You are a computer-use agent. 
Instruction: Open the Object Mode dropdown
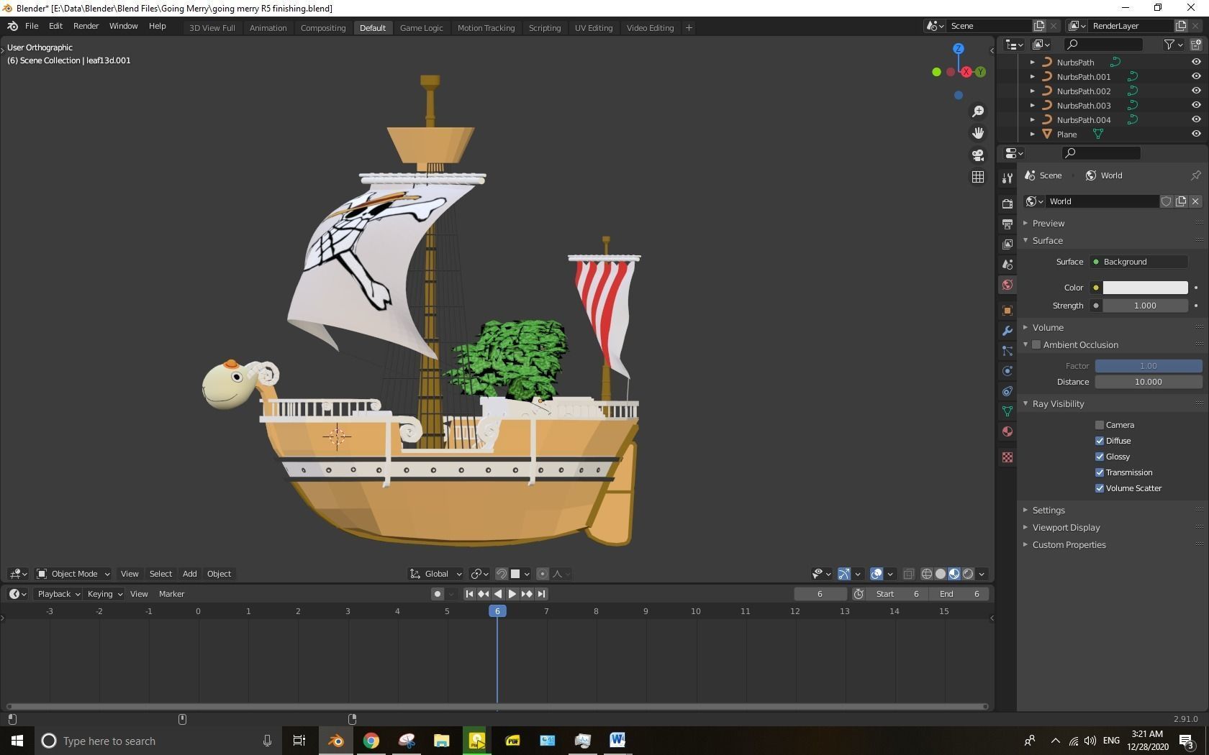(73, 574)
